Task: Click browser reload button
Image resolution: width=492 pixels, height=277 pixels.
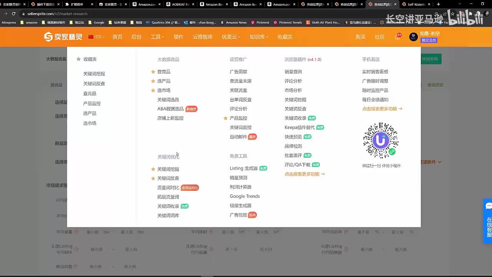Action: coord(13,13)
